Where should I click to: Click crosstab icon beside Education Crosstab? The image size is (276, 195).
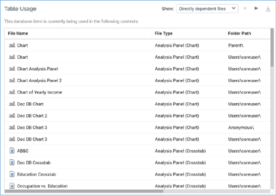click(x=12, y=174)
